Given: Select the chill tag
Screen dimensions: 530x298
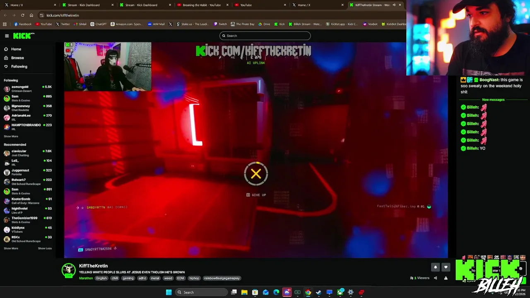Looking at the screenshot, I should [115, 278].
